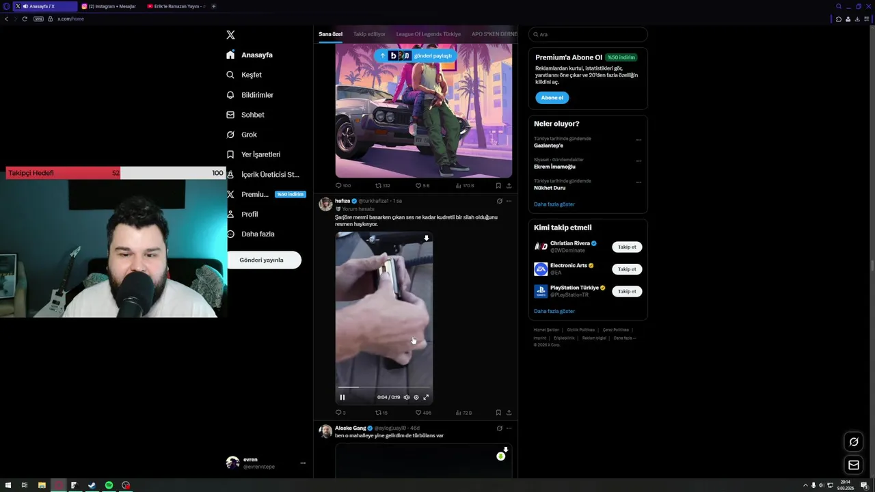This screenshot has height=492, width=875.
Task: Open more options on hafıza post
Action: (x=509, y=201)
